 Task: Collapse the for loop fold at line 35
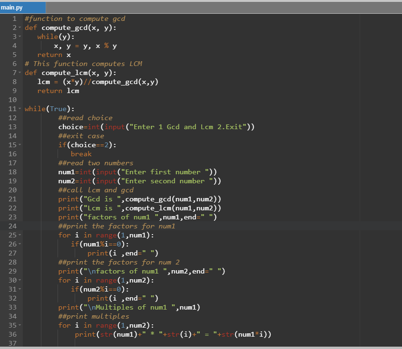pyautogui.click(x=20, y=325)
